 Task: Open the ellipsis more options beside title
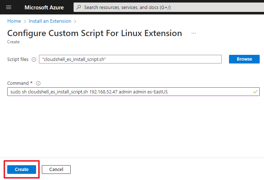194,33
